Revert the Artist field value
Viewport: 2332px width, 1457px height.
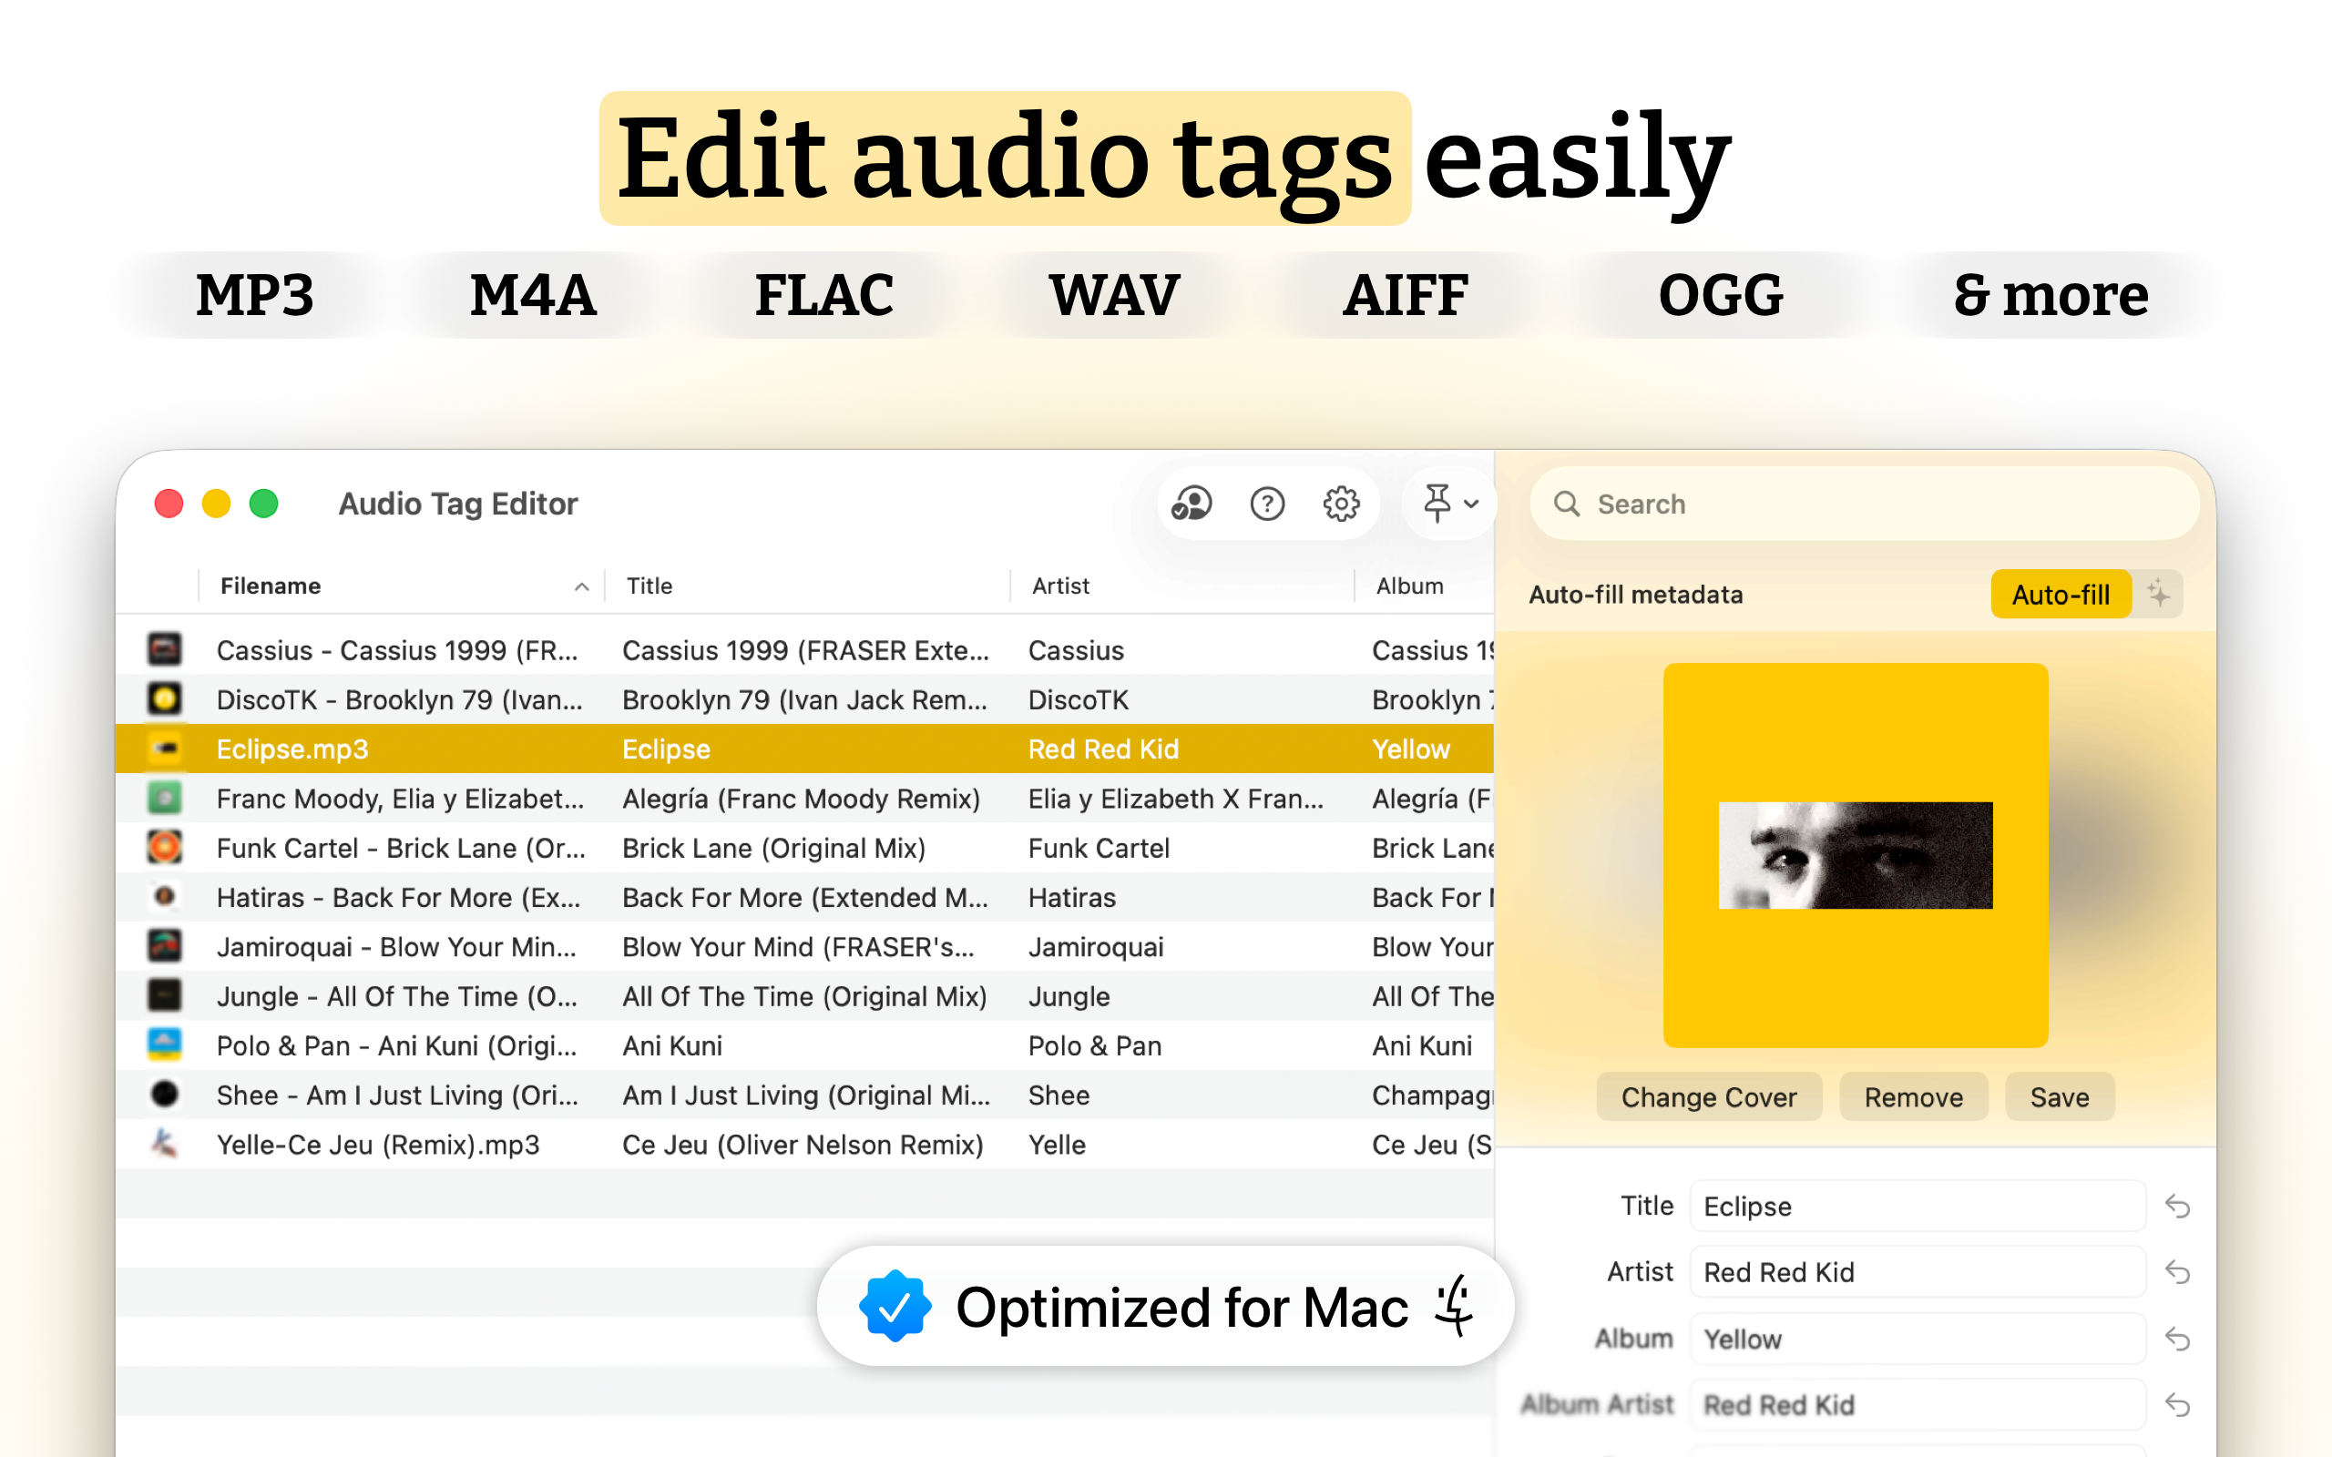point(2178,1272)
